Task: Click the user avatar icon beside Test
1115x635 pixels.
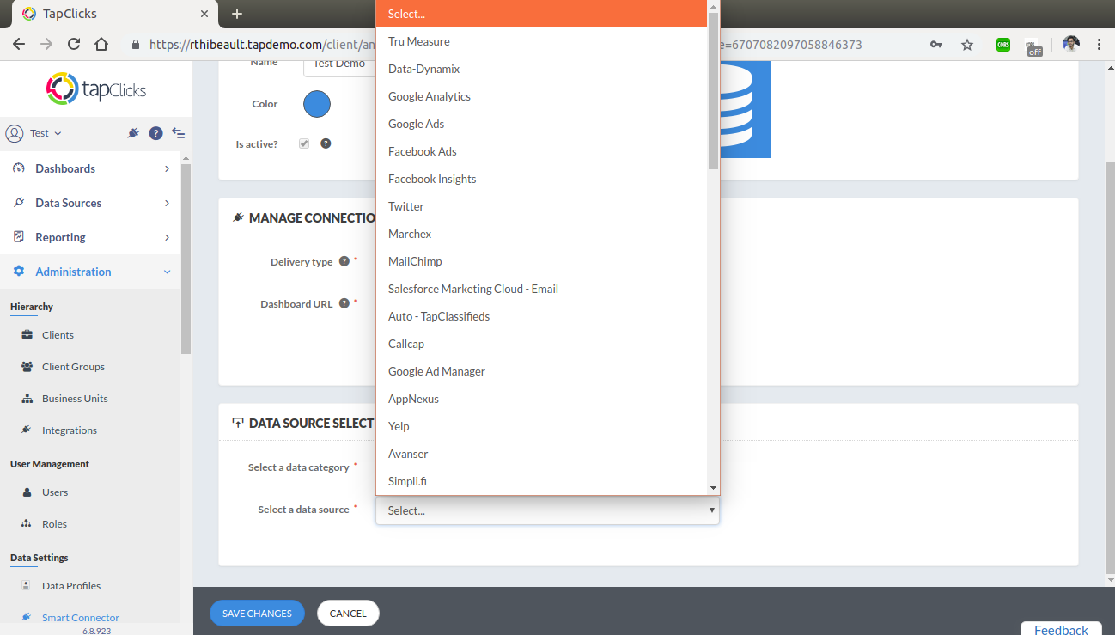Action: pyautogui.click(x=14, y=133)
